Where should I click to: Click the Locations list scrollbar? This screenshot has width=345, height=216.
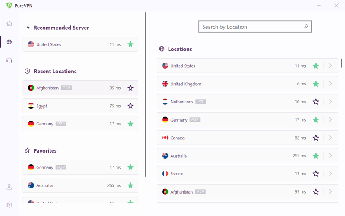coord(341,63)
